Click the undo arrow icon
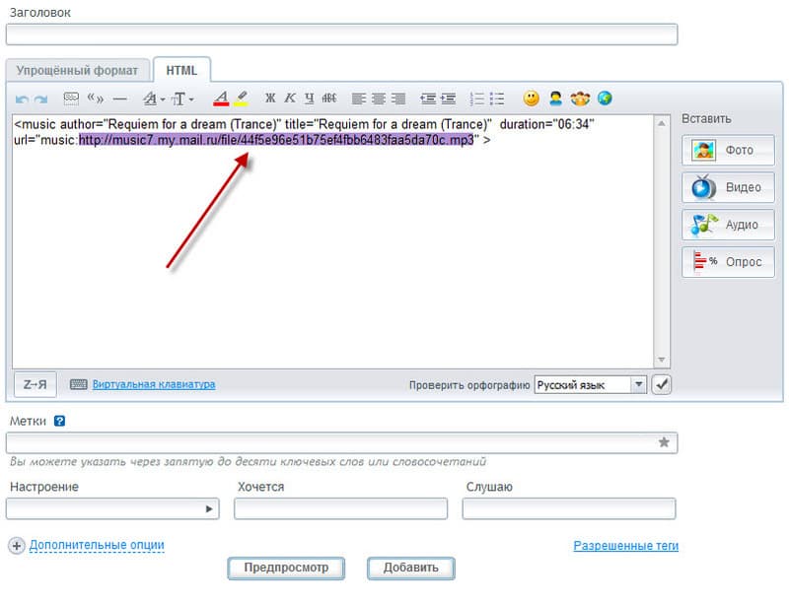 click(22, 99)
